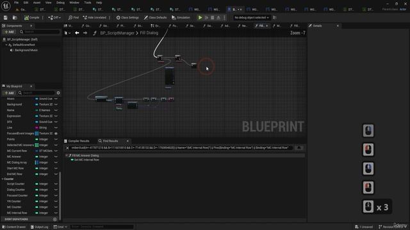Click Add in My Blueprint panel

[x=9, y=93]
